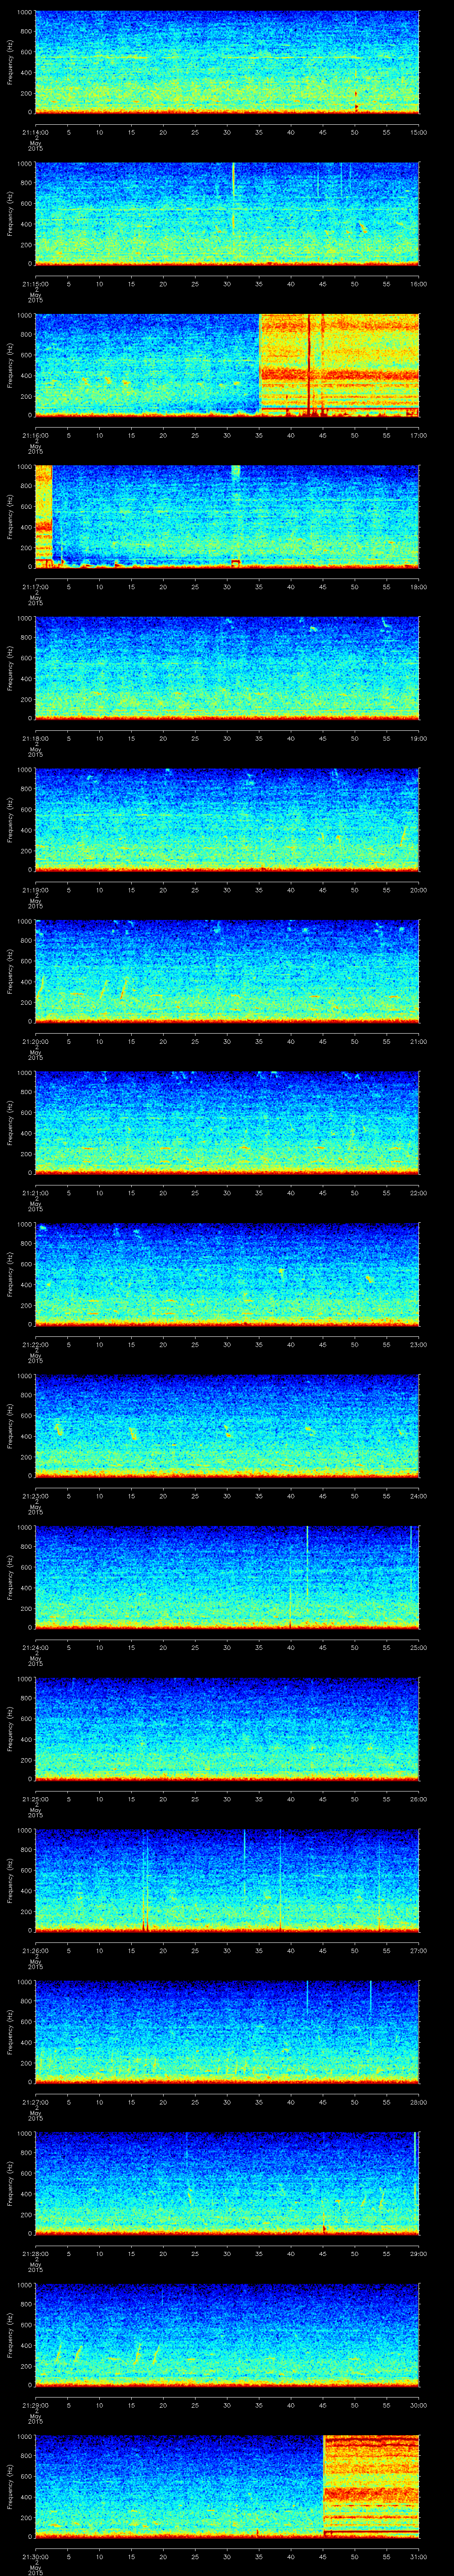Select the spectrogram panel starting at 21:27:00
This screenshot has width=454, height=2576.
pyautogui.click(x=227, y=2033)
